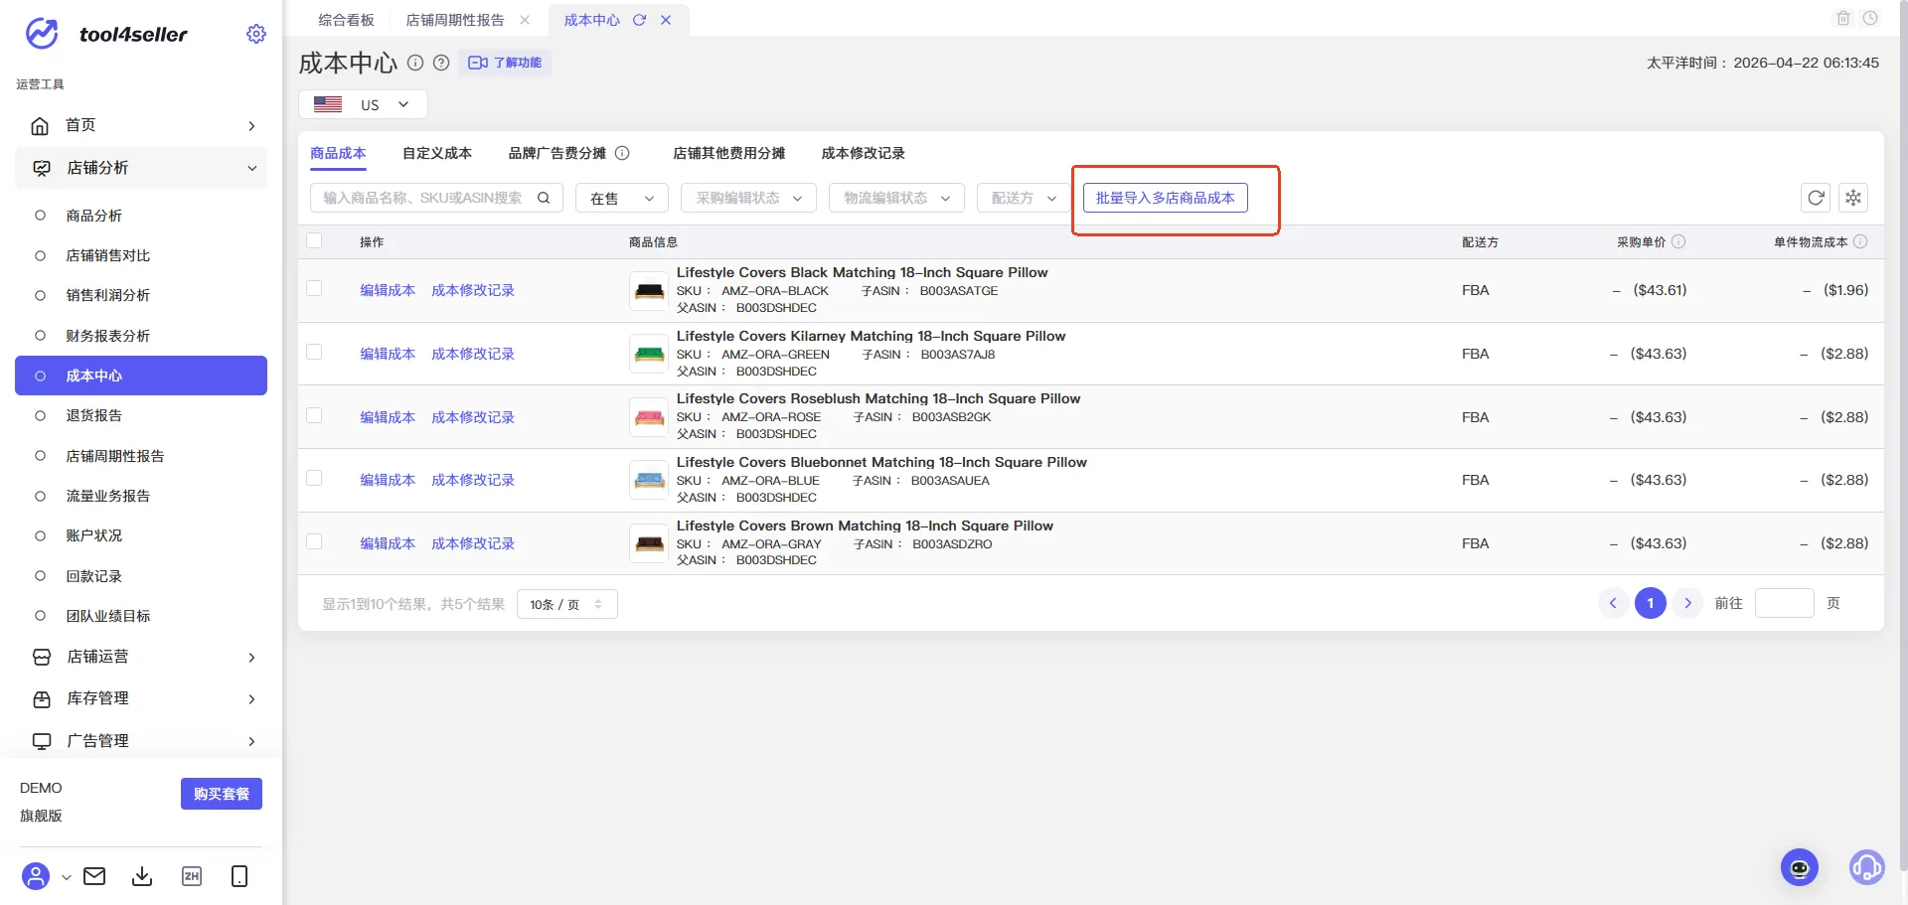Open the settings gear beside tool4seller
The image size is (1908, 905).
tap(256, 34)
